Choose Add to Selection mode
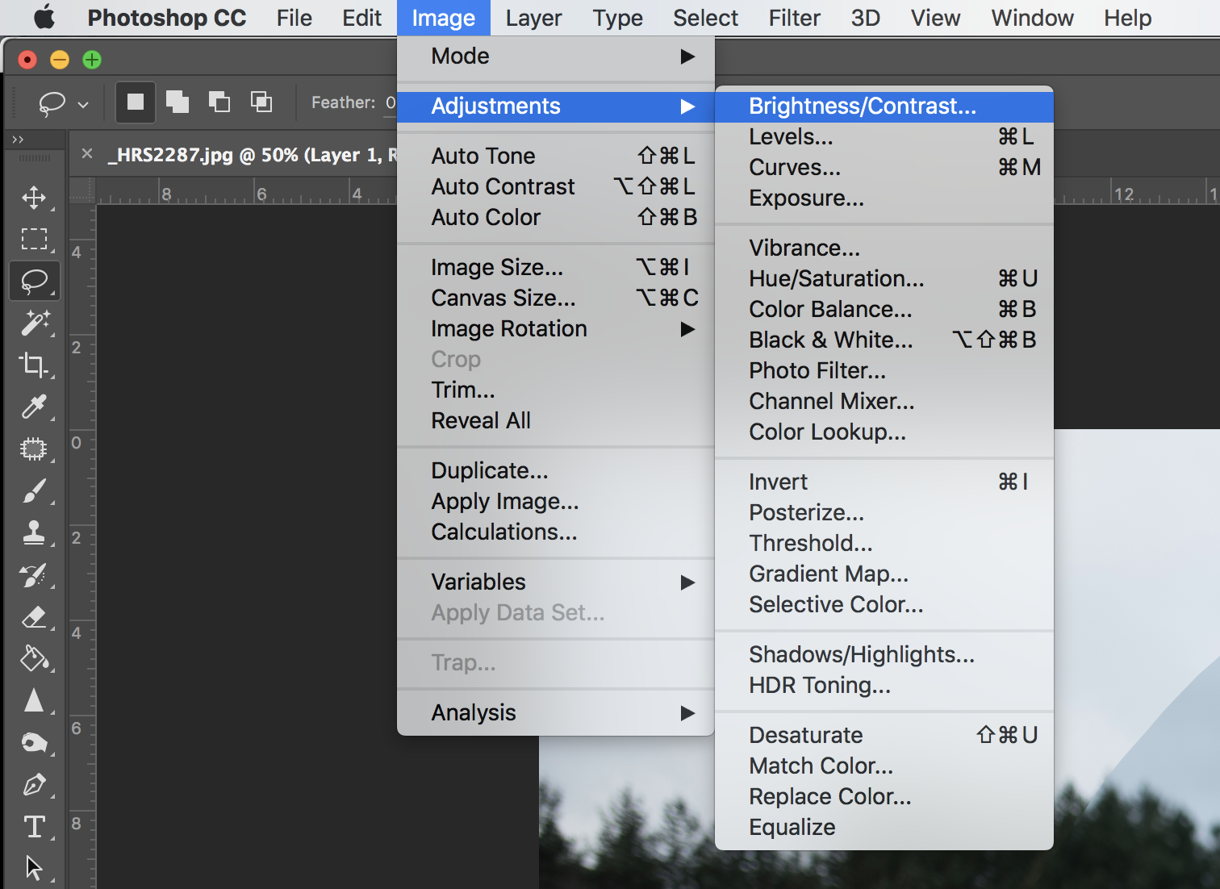The image size is (1220, 889). [x=178, y=102]
